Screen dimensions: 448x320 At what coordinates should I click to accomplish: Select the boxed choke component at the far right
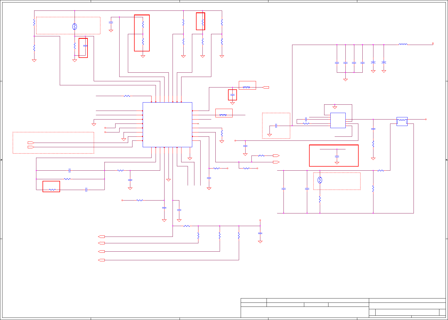click(402, 121)
